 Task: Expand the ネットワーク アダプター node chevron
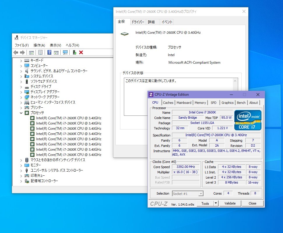(x=21, y=97)
